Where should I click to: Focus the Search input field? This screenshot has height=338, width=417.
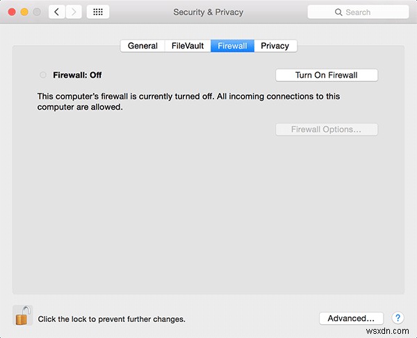pyautogui.click(x=358, y=12)
